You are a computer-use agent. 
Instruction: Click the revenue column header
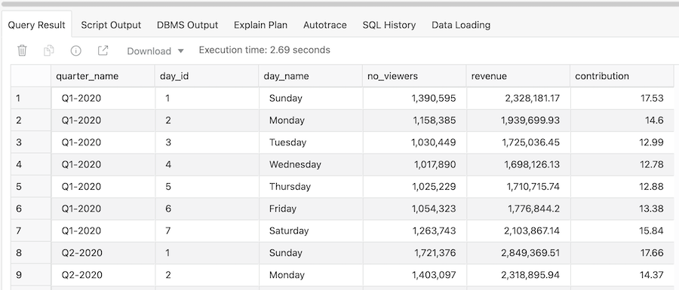tap(518, 76)
